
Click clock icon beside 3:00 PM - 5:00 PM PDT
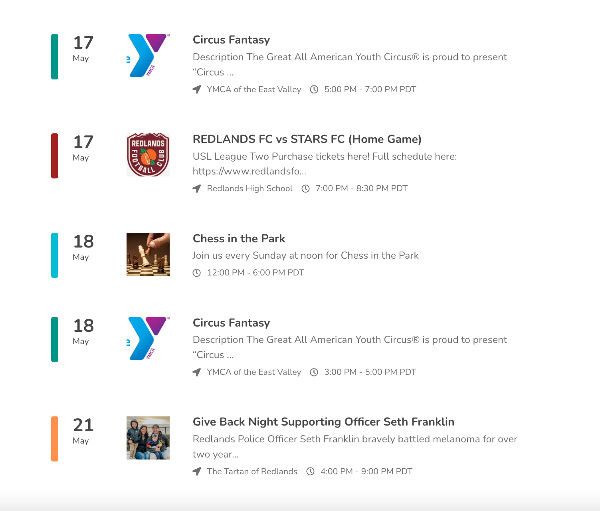[x=314, y=372]
